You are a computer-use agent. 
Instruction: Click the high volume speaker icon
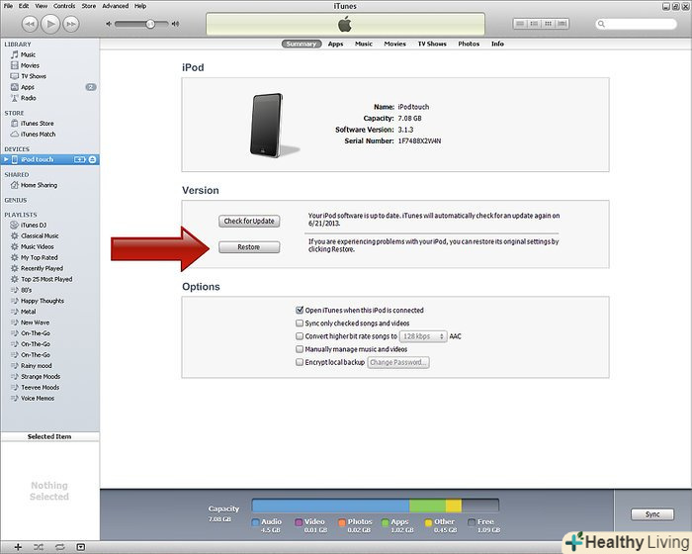(176, 24)
